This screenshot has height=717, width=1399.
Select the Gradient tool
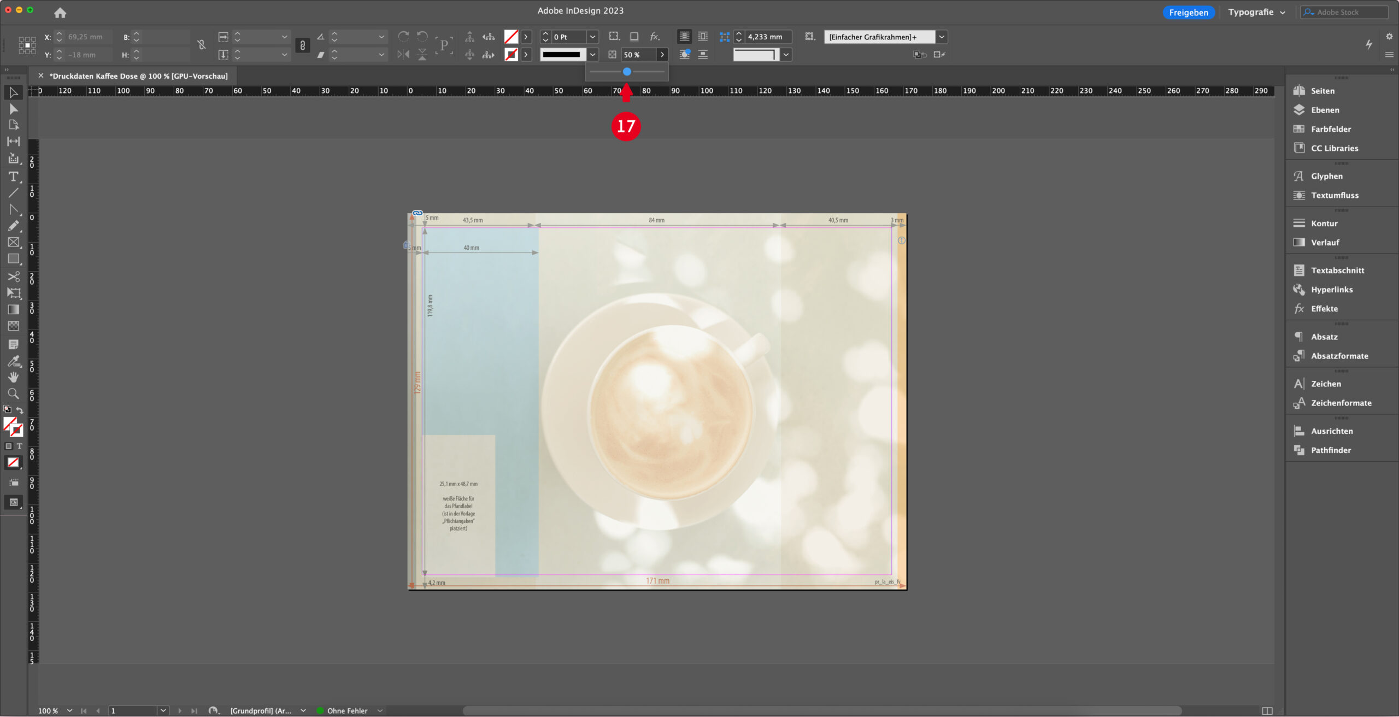pyautogui.click(x=14, y=309)
